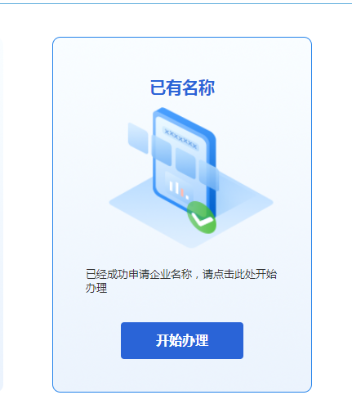Click the middle square tile on phone screen
This screenshot has height=413, width=352.
coord(185,163)
